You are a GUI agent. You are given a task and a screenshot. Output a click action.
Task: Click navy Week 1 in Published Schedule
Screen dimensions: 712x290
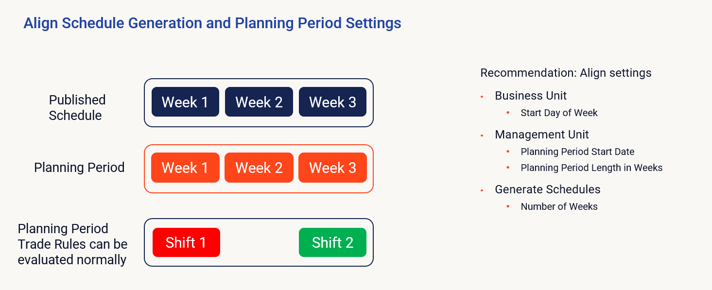click(185, 102)
